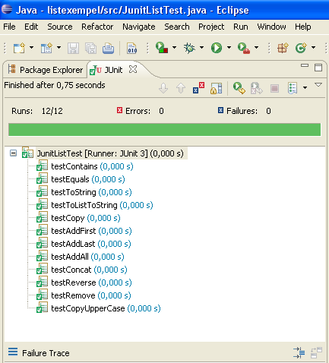Expand the Run dropdown arrow
Viewport: 329px width, 363px height.
click(x=229, y=47)
